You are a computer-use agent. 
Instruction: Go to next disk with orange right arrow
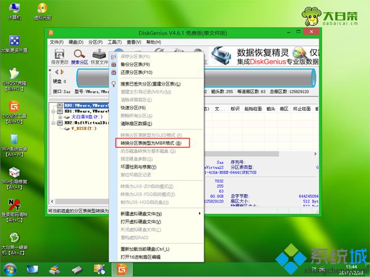tap(62, 72)
